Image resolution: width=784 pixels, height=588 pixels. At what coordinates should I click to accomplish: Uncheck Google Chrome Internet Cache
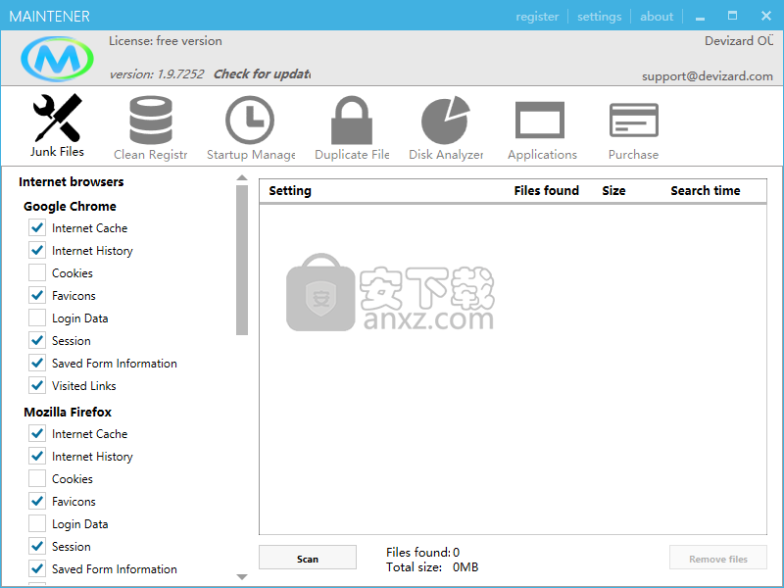pos(37,227)
